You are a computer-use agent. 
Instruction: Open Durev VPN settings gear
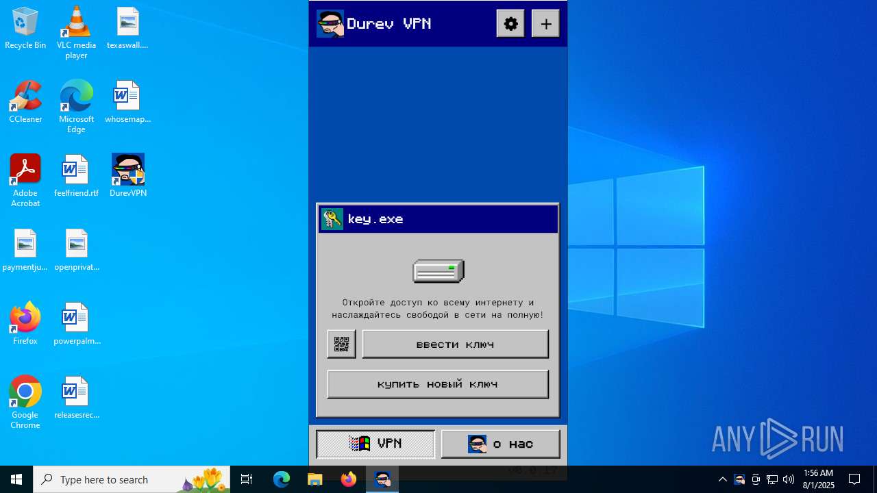[x=510, y=24]
